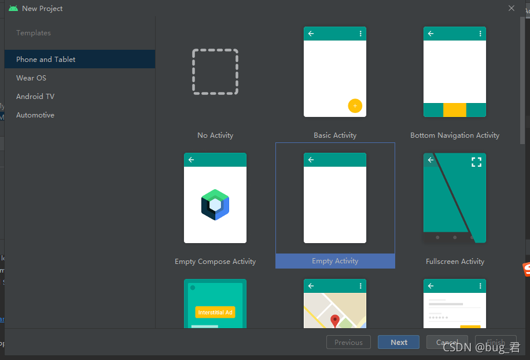Click the Basic Activity label
The height and width of the screenshot is (360, 530).
tap(335, 135)
